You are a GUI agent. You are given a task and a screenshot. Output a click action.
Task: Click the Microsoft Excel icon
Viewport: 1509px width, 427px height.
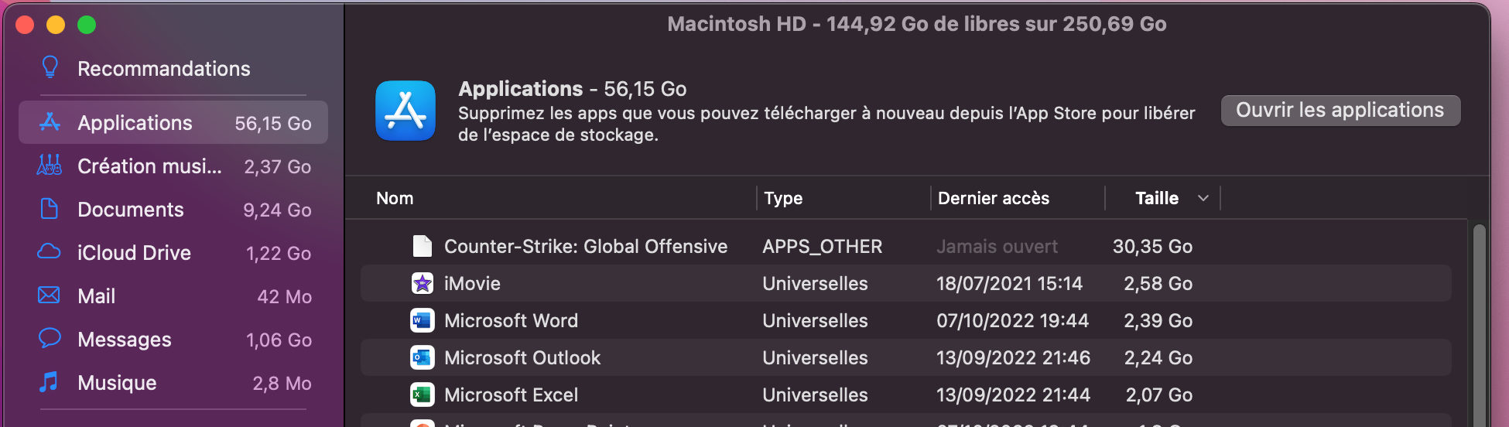point(422,395)
